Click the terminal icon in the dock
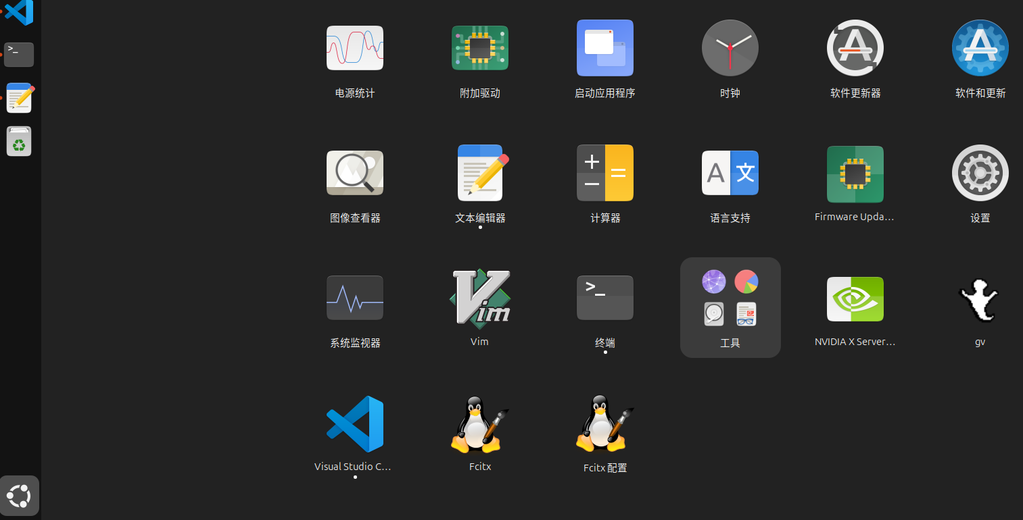The width and height of the screenshot is (1023, 520). 19,55
